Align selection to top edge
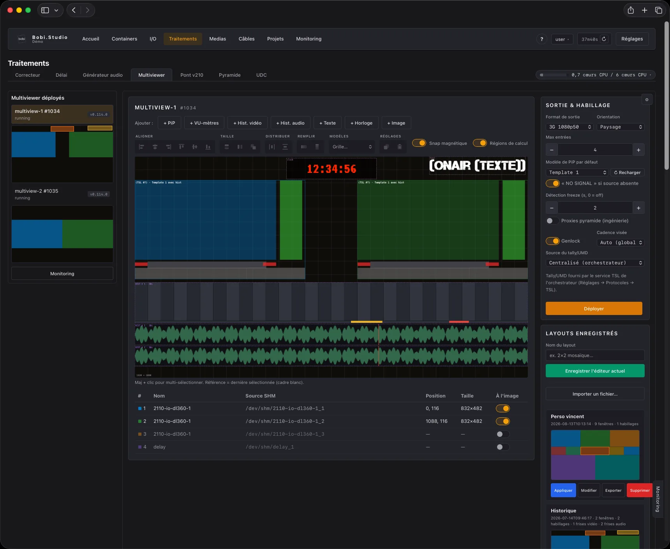670x549 pixels. [x=182, y=147]
